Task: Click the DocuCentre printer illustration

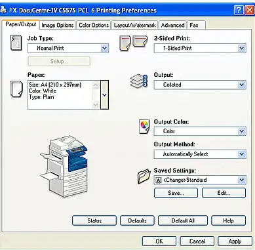Action: (64, 165)
